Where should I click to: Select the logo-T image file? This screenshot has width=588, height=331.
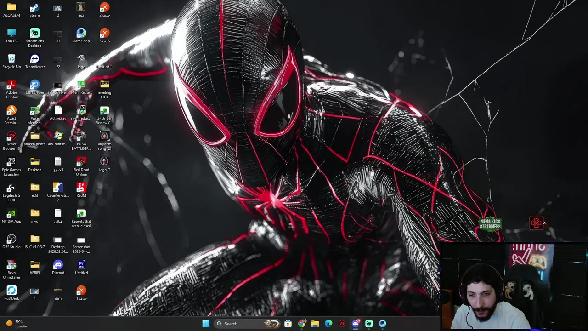(104, 164)
